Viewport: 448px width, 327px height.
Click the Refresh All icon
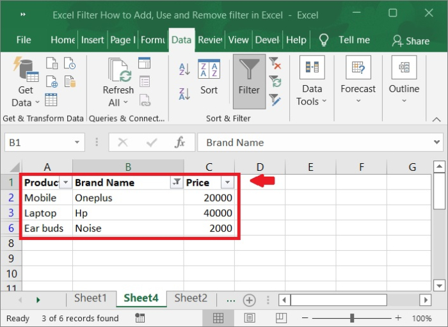click(119, 70)
